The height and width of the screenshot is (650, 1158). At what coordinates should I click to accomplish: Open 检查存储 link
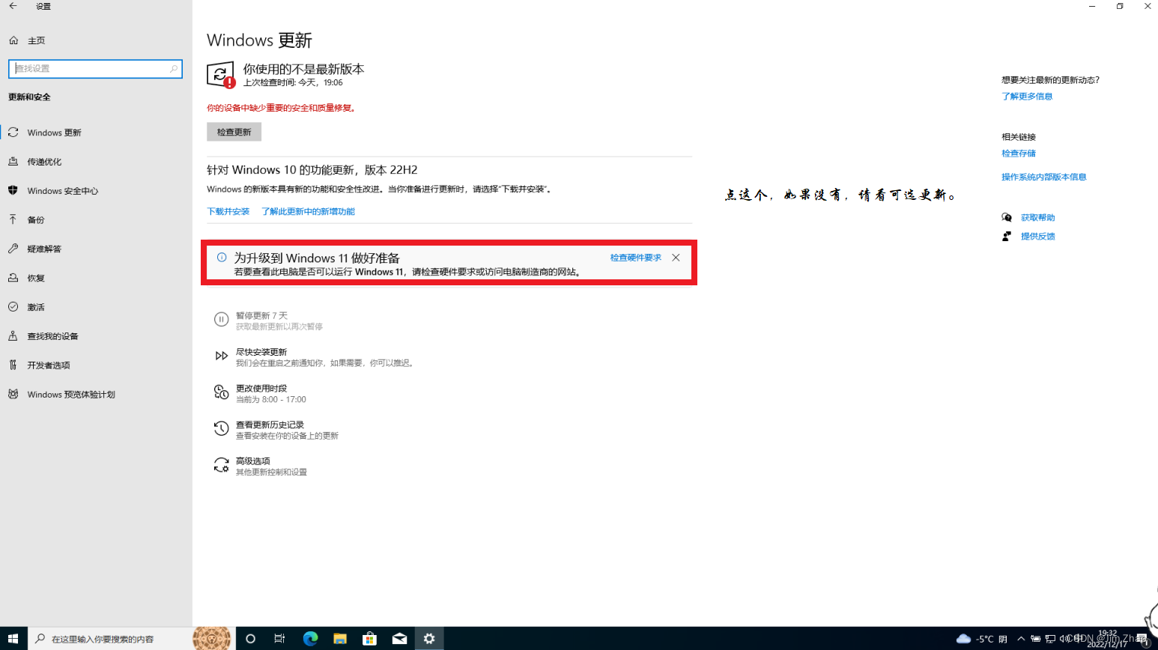tap(1019, 154)
